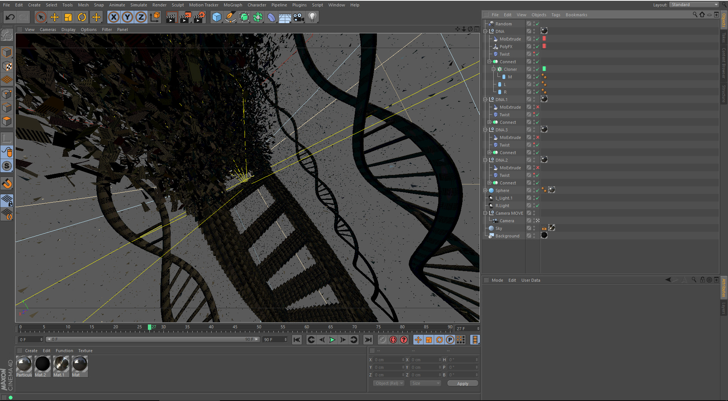
Task: Open the Render to Picture Viewer icon
Action: tap(185, 17)
